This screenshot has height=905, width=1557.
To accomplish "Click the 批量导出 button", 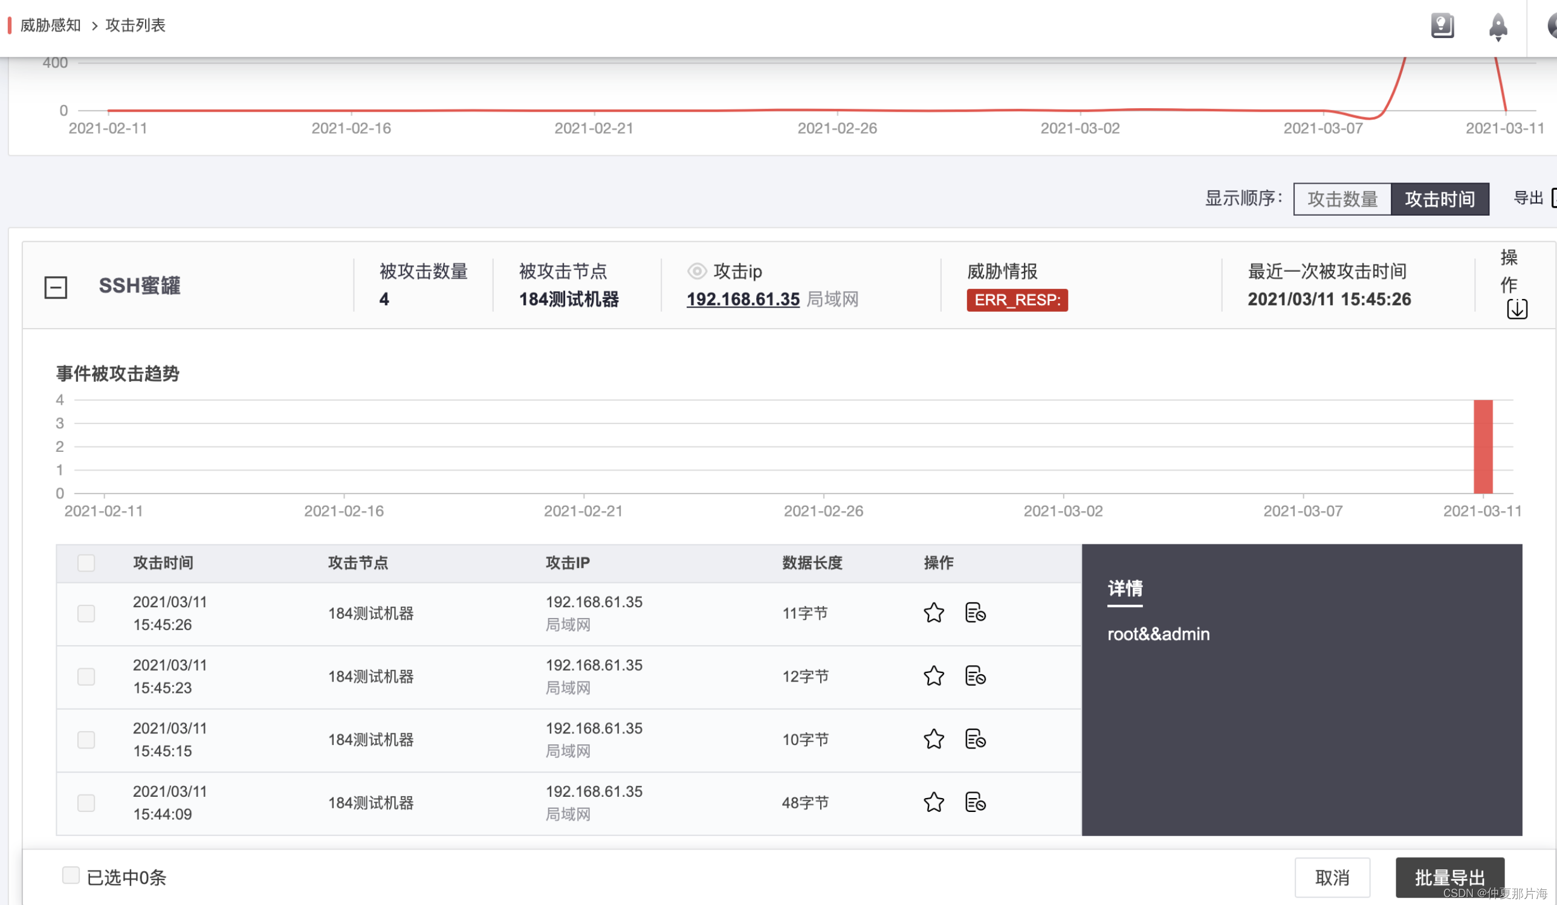I will click(x=1449, y=878).
